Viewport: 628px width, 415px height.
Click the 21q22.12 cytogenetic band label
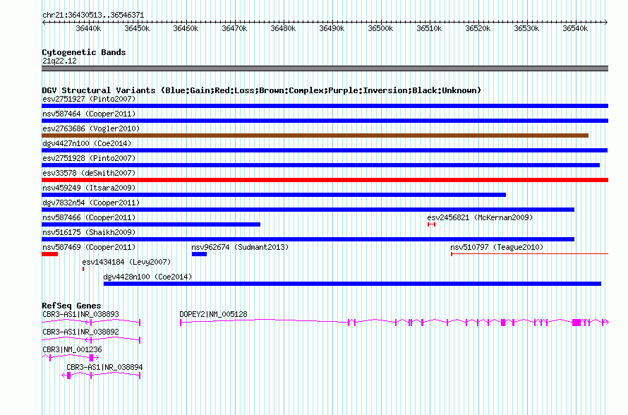coord(59,61)
